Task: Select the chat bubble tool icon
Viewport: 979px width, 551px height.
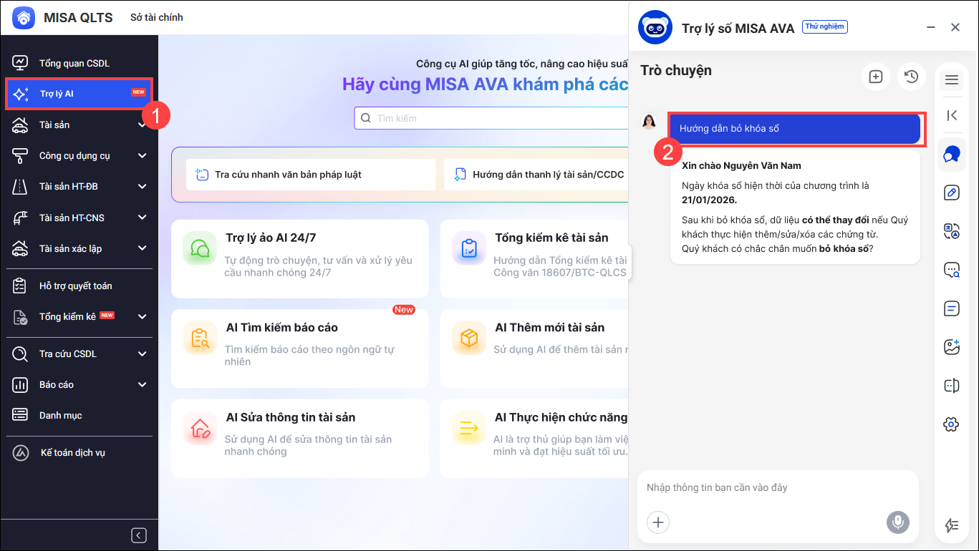Action: pos(952,155)
